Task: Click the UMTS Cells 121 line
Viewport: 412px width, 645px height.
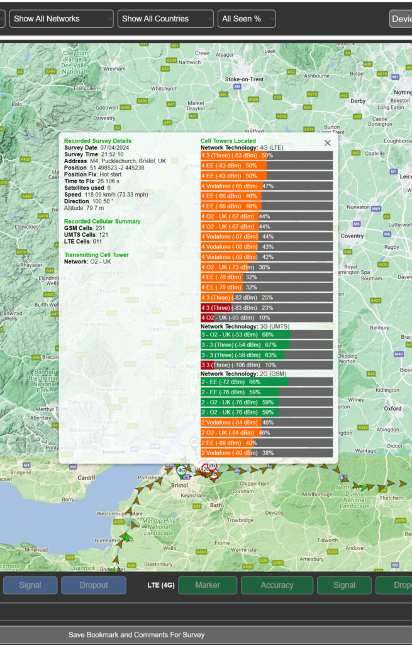Action: (x=86, y=235)
